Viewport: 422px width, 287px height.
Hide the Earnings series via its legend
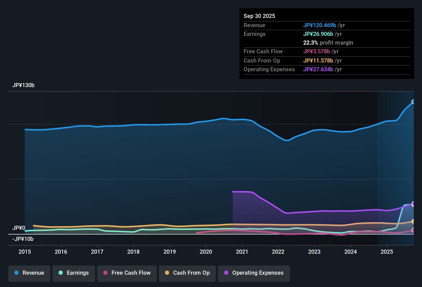pos(74,273)
